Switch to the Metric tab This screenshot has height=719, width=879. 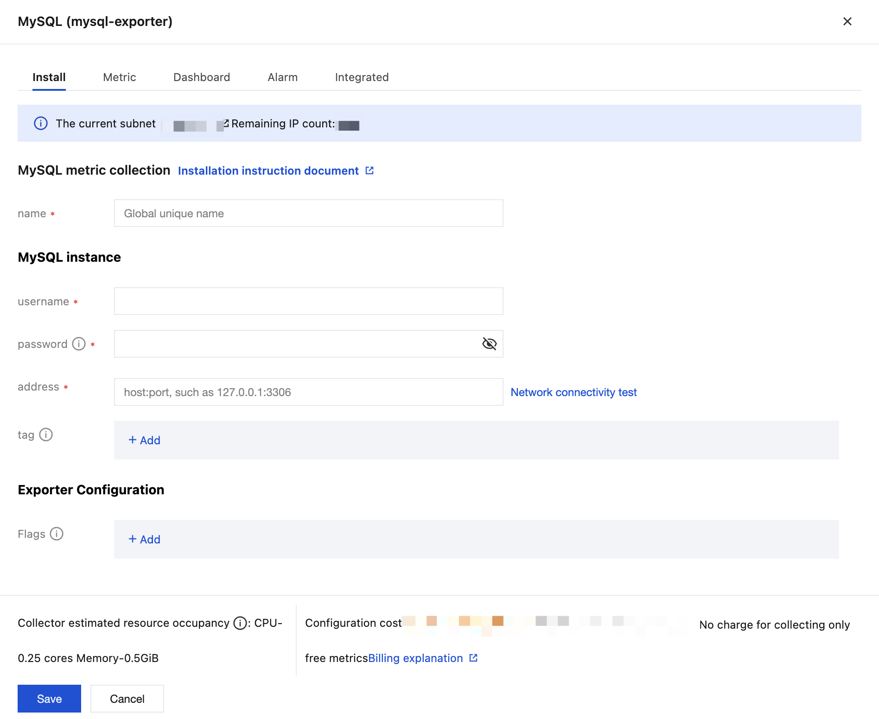tap(120, 77)
